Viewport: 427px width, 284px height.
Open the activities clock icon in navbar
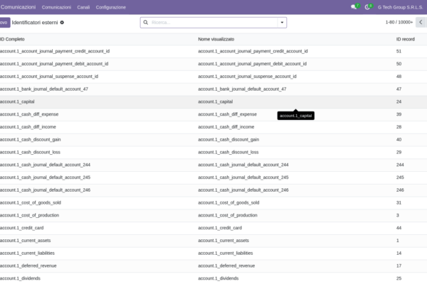(367, 7)
